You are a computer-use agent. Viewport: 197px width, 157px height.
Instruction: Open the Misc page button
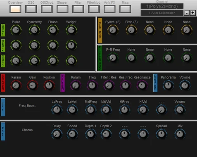[125, 9]
